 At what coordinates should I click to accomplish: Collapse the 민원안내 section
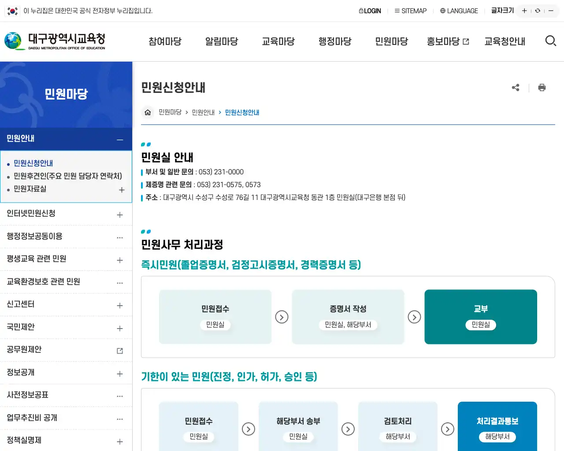pos(120,139)
